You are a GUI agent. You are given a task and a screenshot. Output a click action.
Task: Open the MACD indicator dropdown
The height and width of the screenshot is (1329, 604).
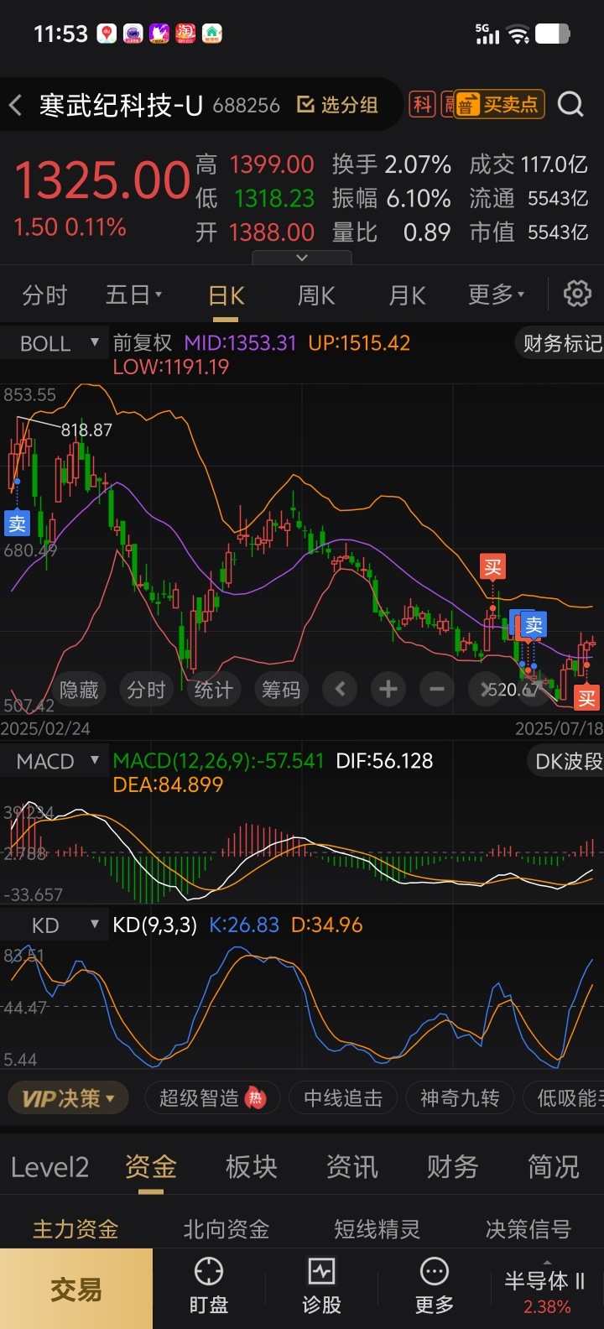click(54, 762)
